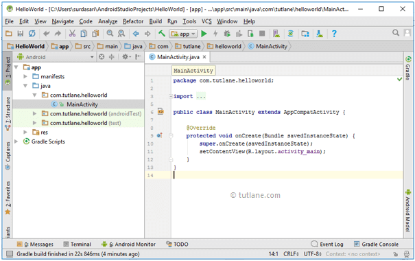Debug app with the bug icon

(x=227, y=34)
